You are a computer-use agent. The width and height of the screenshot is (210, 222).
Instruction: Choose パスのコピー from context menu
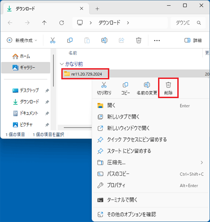pyautogui.click(x=150, y=174)
